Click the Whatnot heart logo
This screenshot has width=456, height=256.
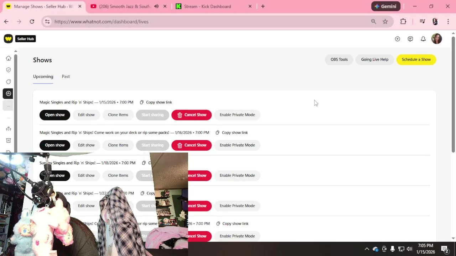tap(8, 39)
